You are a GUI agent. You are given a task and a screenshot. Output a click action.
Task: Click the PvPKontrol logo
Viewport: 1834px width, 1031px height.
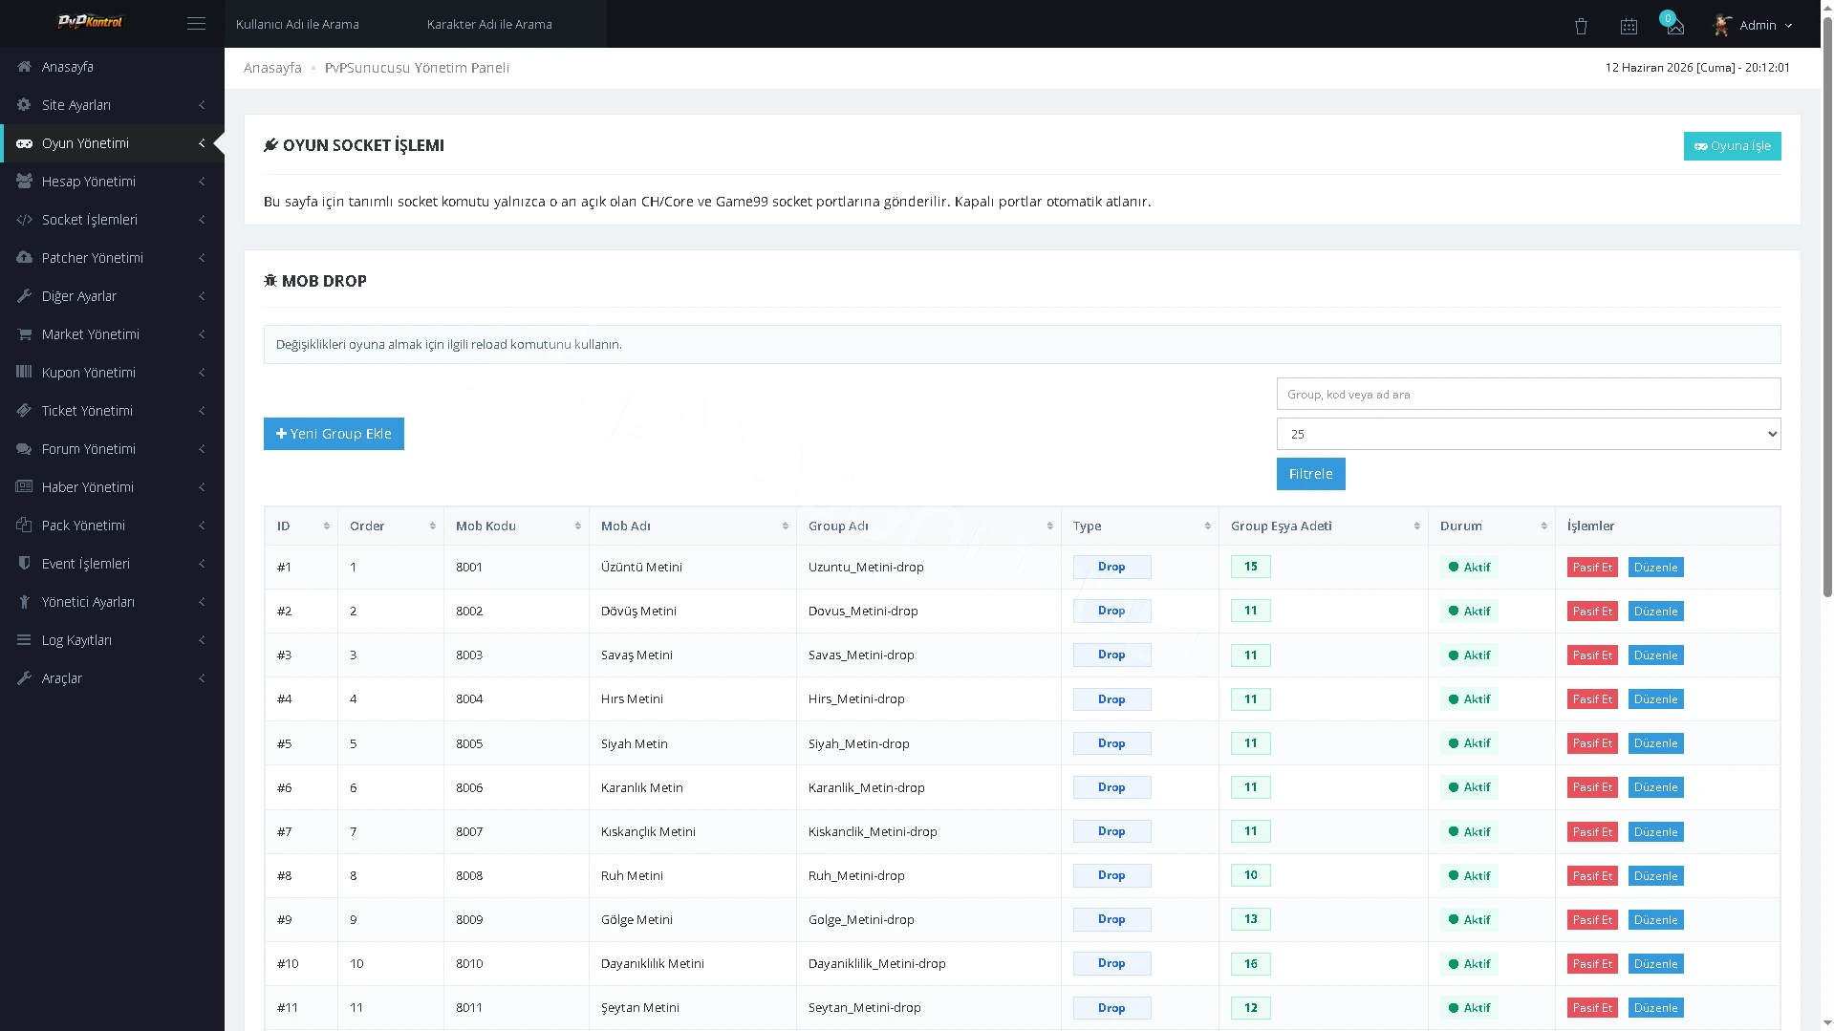pos(90,22)
